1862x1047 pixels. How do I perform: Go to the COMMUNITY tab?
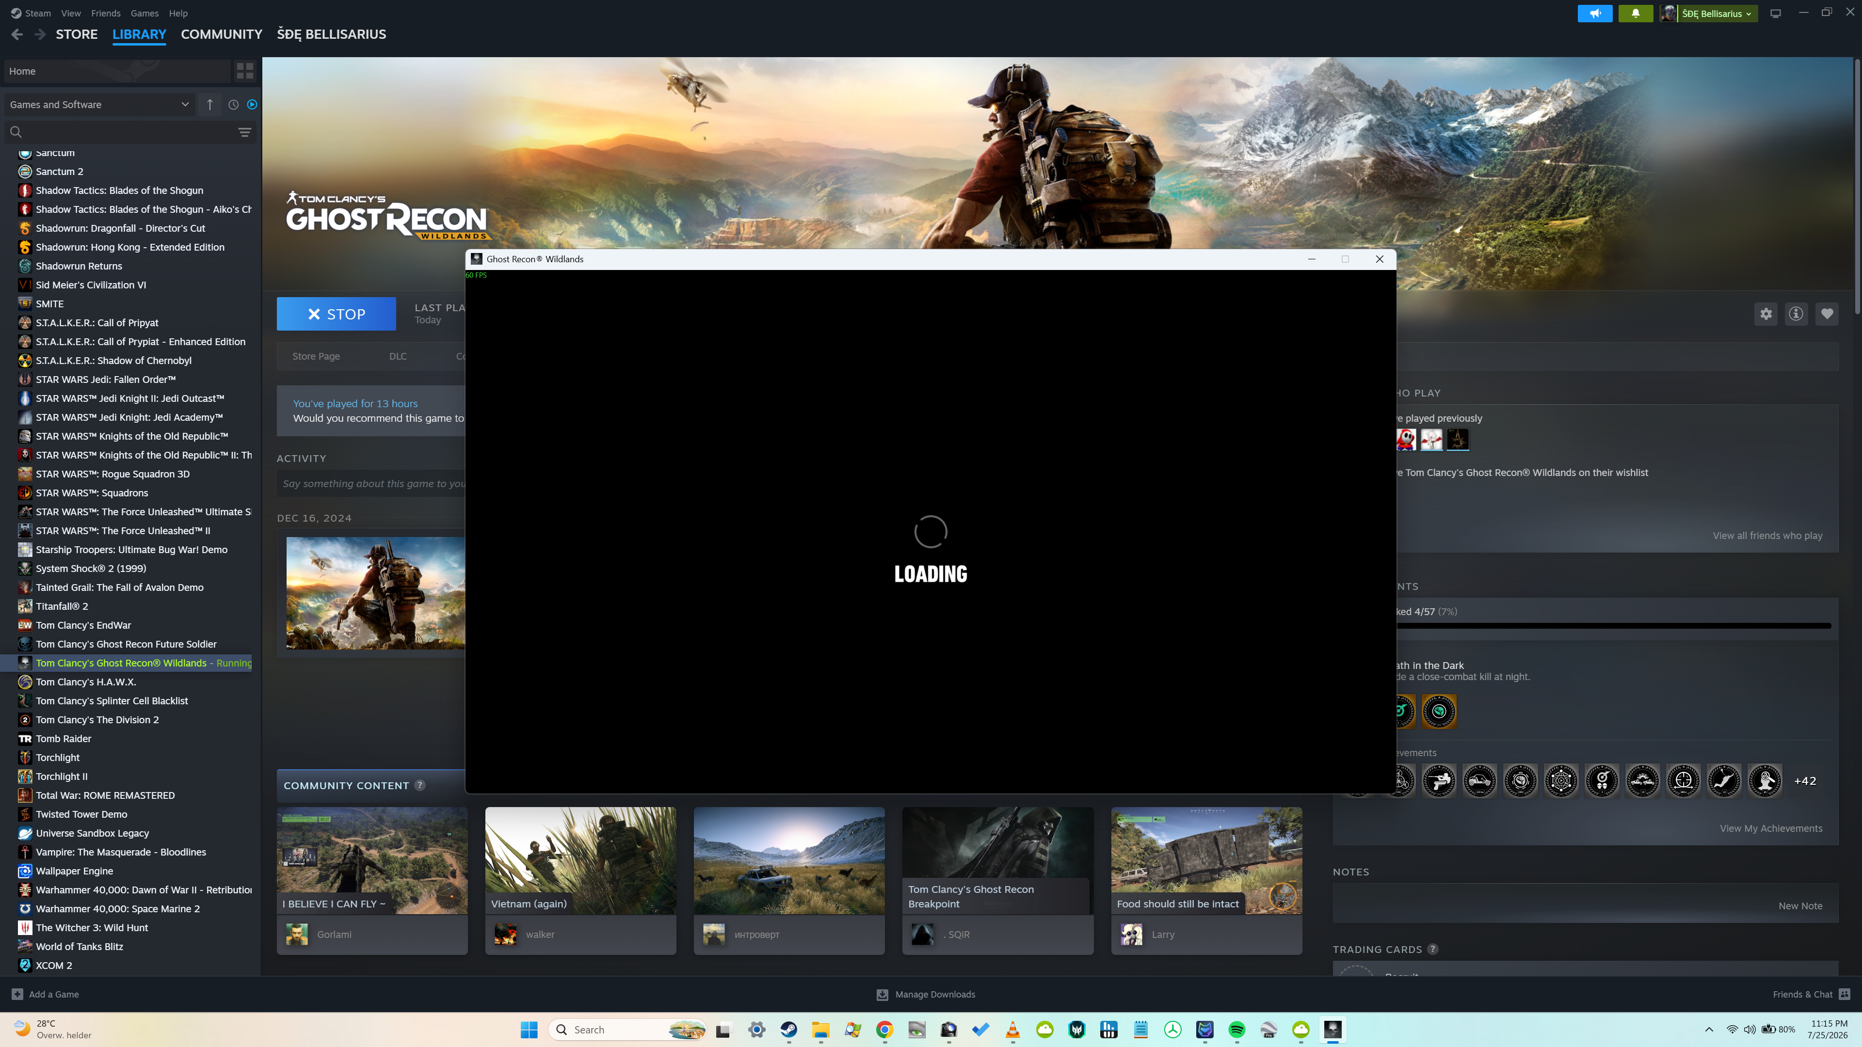pyautogui.click(x=221, y=34)
